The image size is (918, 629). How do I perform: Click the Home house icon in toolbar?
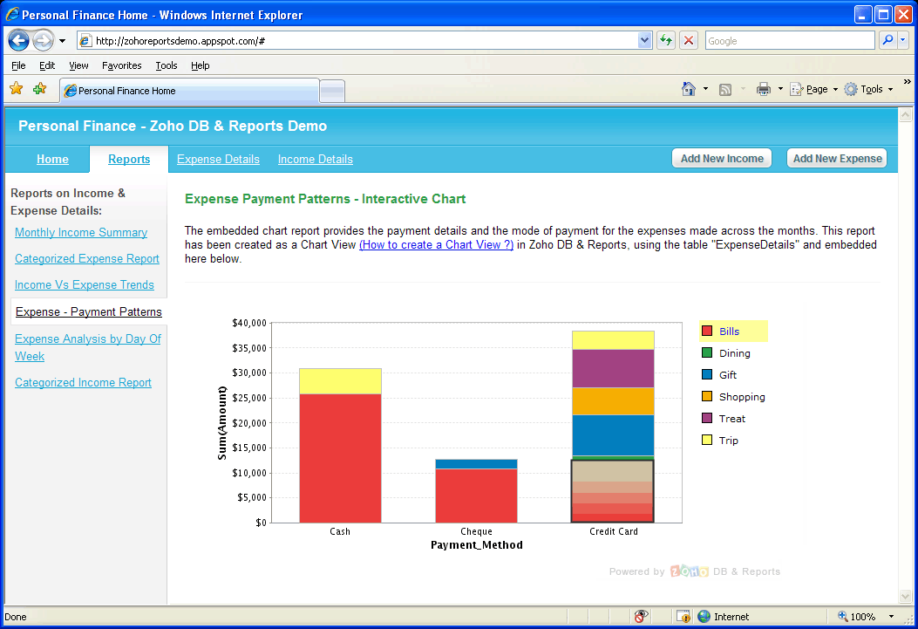pos(689,89)
